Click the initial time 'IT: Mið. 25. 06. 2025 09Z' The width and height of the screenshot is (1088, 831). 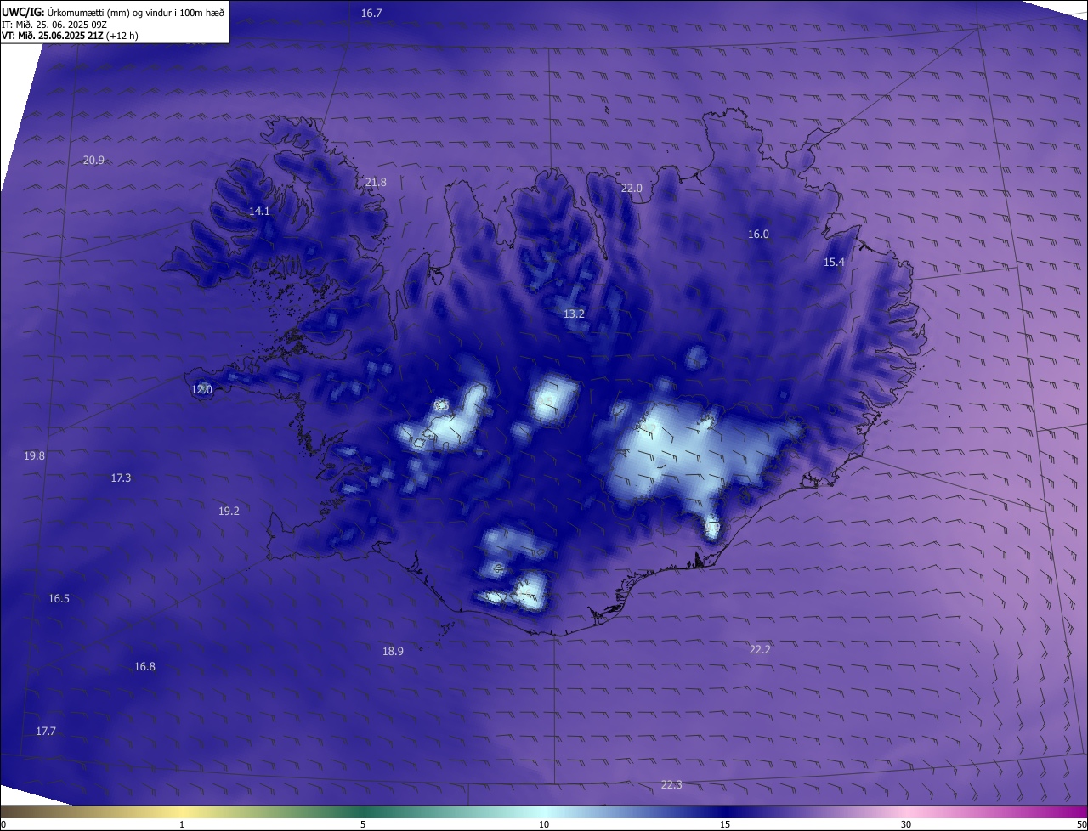click(x=54, y=25)
